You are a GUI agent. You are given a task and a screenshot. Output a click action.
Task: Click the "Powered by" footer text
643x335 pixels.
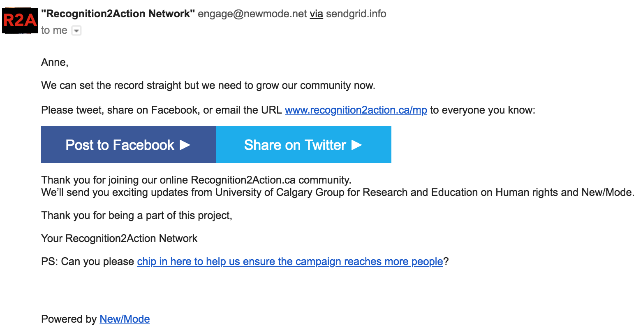[69, 319]
